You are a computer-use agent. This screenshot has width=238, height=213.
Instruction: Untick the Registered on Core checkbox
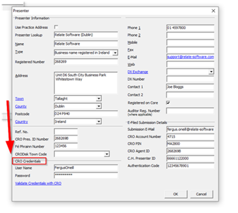[x=168, y=102]
